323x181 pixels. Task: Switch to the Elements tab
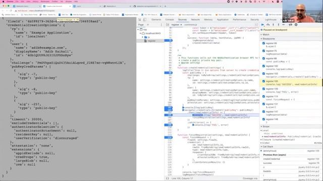point(156,20)
